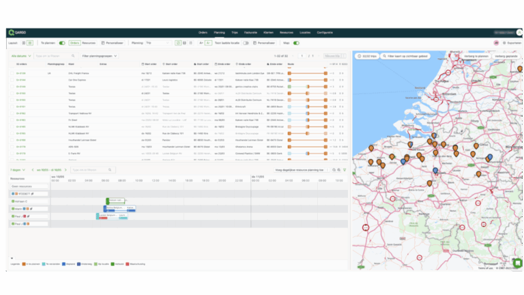The image size is (524, 295).
Task: Go to previous week in timeline
Action: point(33,170)
